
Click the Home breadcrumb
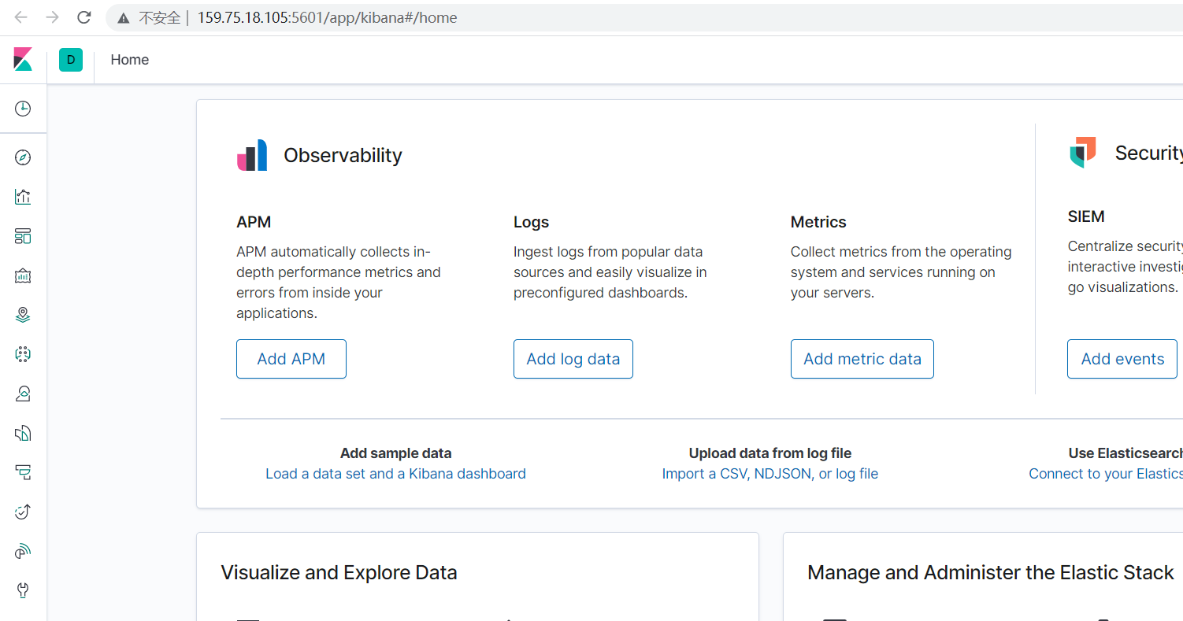(x=130, y=60)
